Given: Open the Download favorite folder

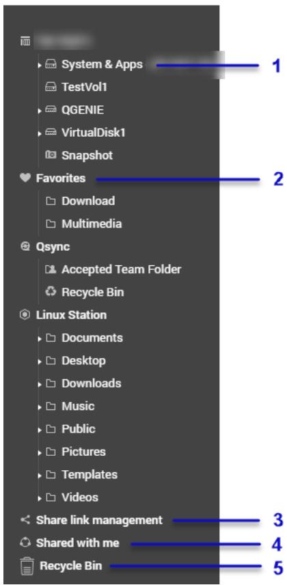Looking at the screenshot, I should (x=88, y=201).
